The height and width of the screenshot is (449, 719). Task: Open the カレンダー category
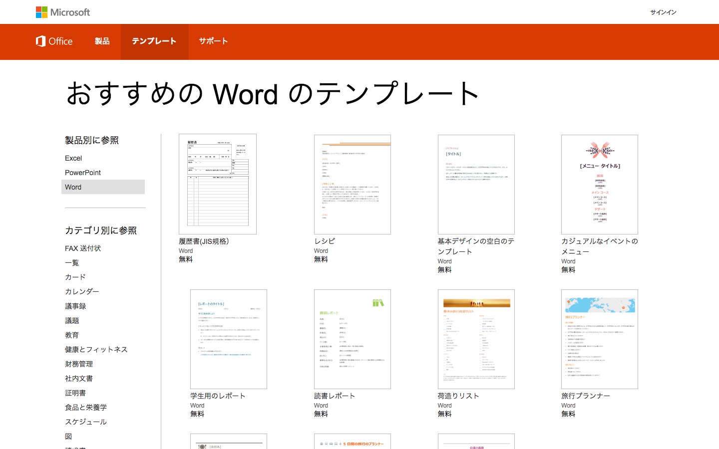[x=82, y=291]
